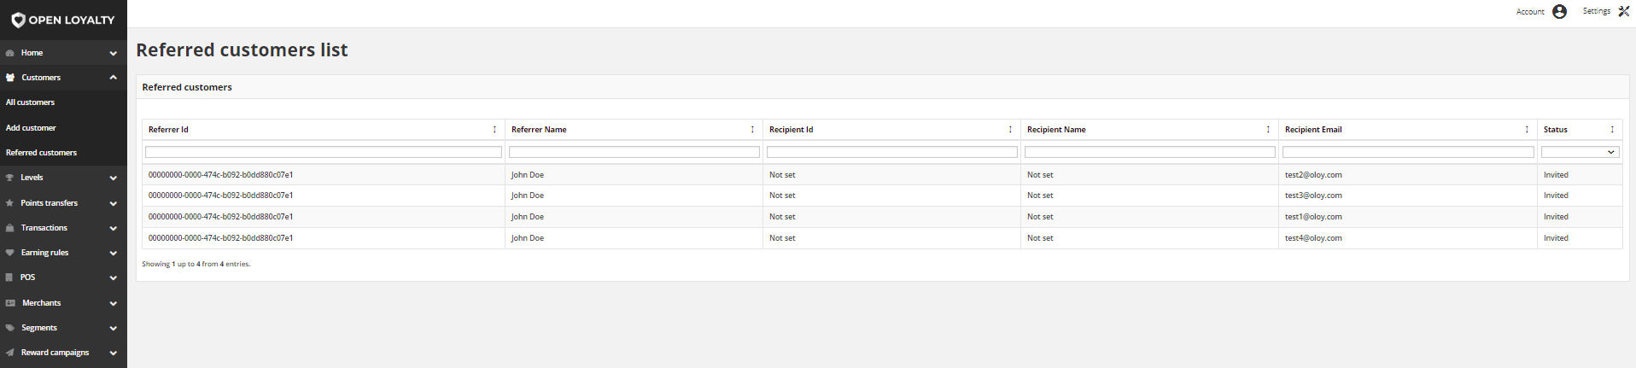This screenshot has width=1636, height=368.
Task: Focus the Recipient Id filter field
Action: [x=892, y=152]
